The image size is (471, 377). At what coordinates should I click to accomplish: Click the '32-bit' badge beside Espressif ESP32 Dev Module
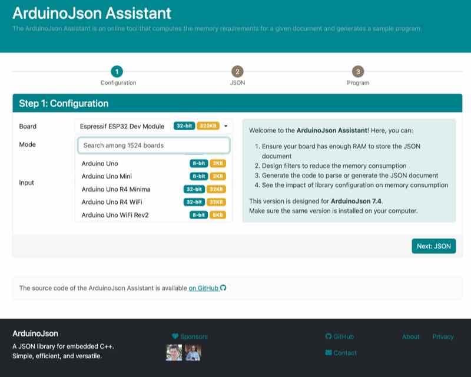[184, 125]
